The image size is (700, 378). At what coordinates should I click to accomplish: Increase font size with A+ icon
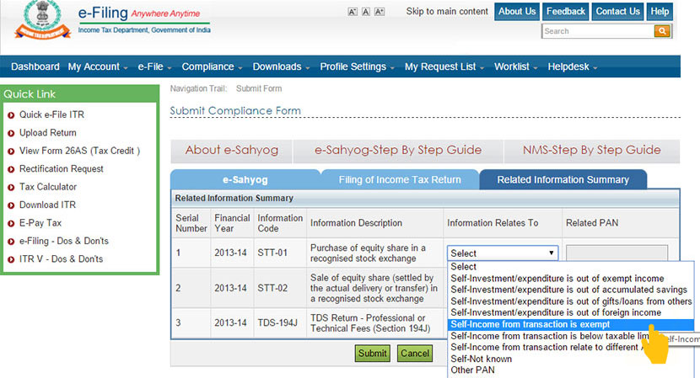pyautogui.click(x=380, y=12)
